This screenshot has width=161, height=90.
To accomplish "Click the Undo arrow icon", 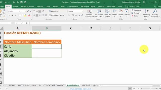I will coord(4,2).
